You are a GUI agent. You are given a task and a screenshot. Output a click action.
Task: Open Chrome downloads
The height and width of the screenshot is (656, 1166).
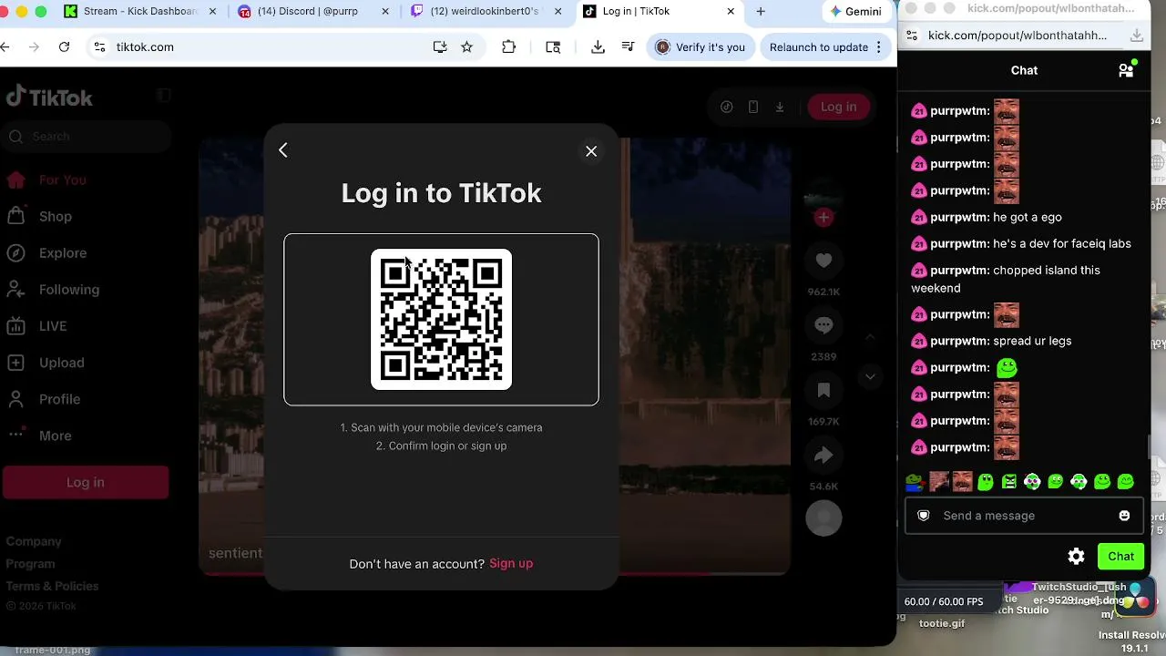click(598, 46)
